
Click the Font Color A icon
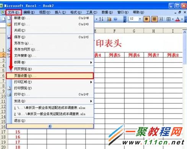click(x=178, y=19)
